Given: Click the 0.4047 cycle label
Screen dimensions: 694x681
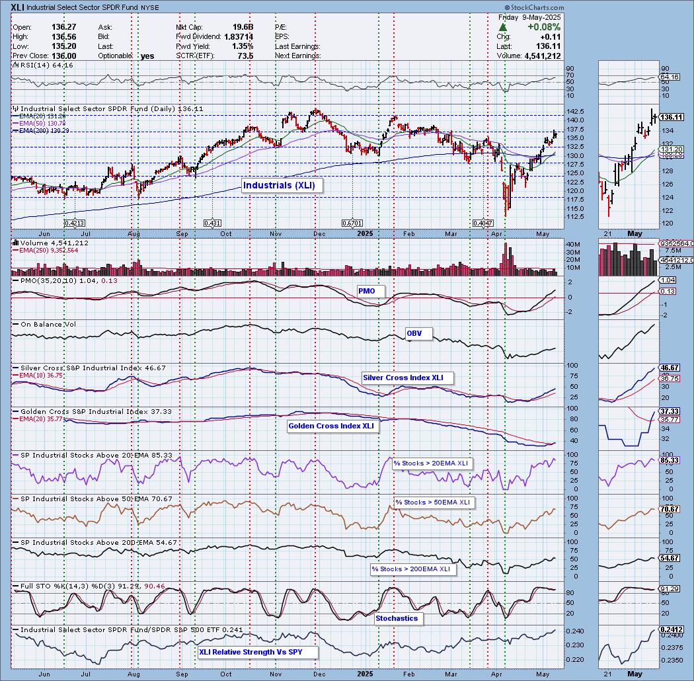Looking at the screenshot, I should tap(483, 223).
